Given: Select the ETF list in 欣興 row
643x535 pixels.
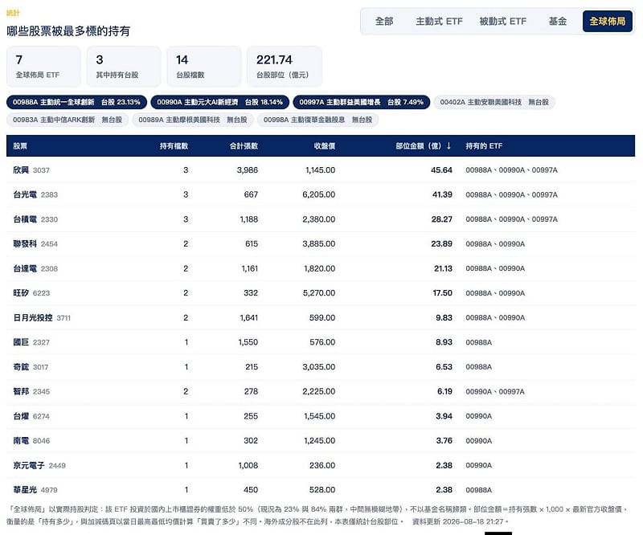Looking at the screenshot, I should [511, 170].
